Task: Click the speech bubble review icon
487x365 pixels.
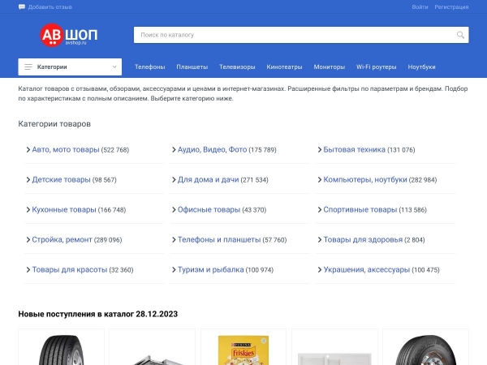Action: [x=22, y=6]
